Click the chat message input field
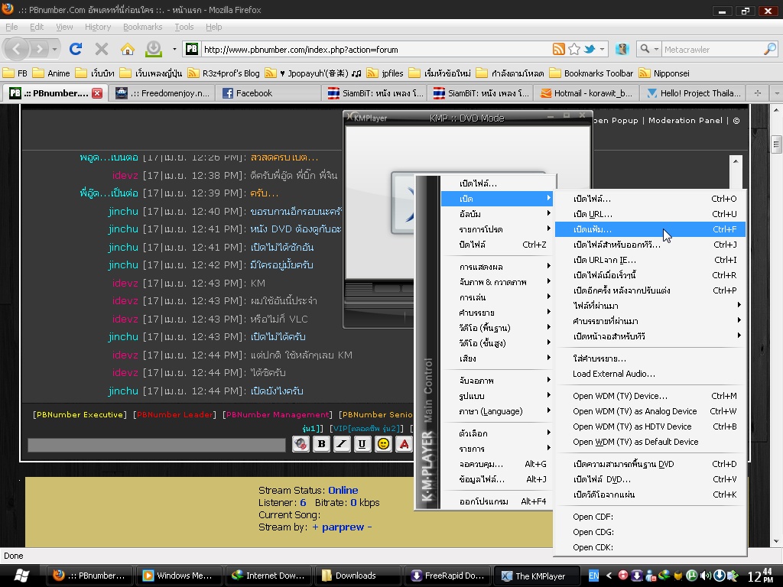The width and height of the screenshot is (783, 587). [157, 444]
